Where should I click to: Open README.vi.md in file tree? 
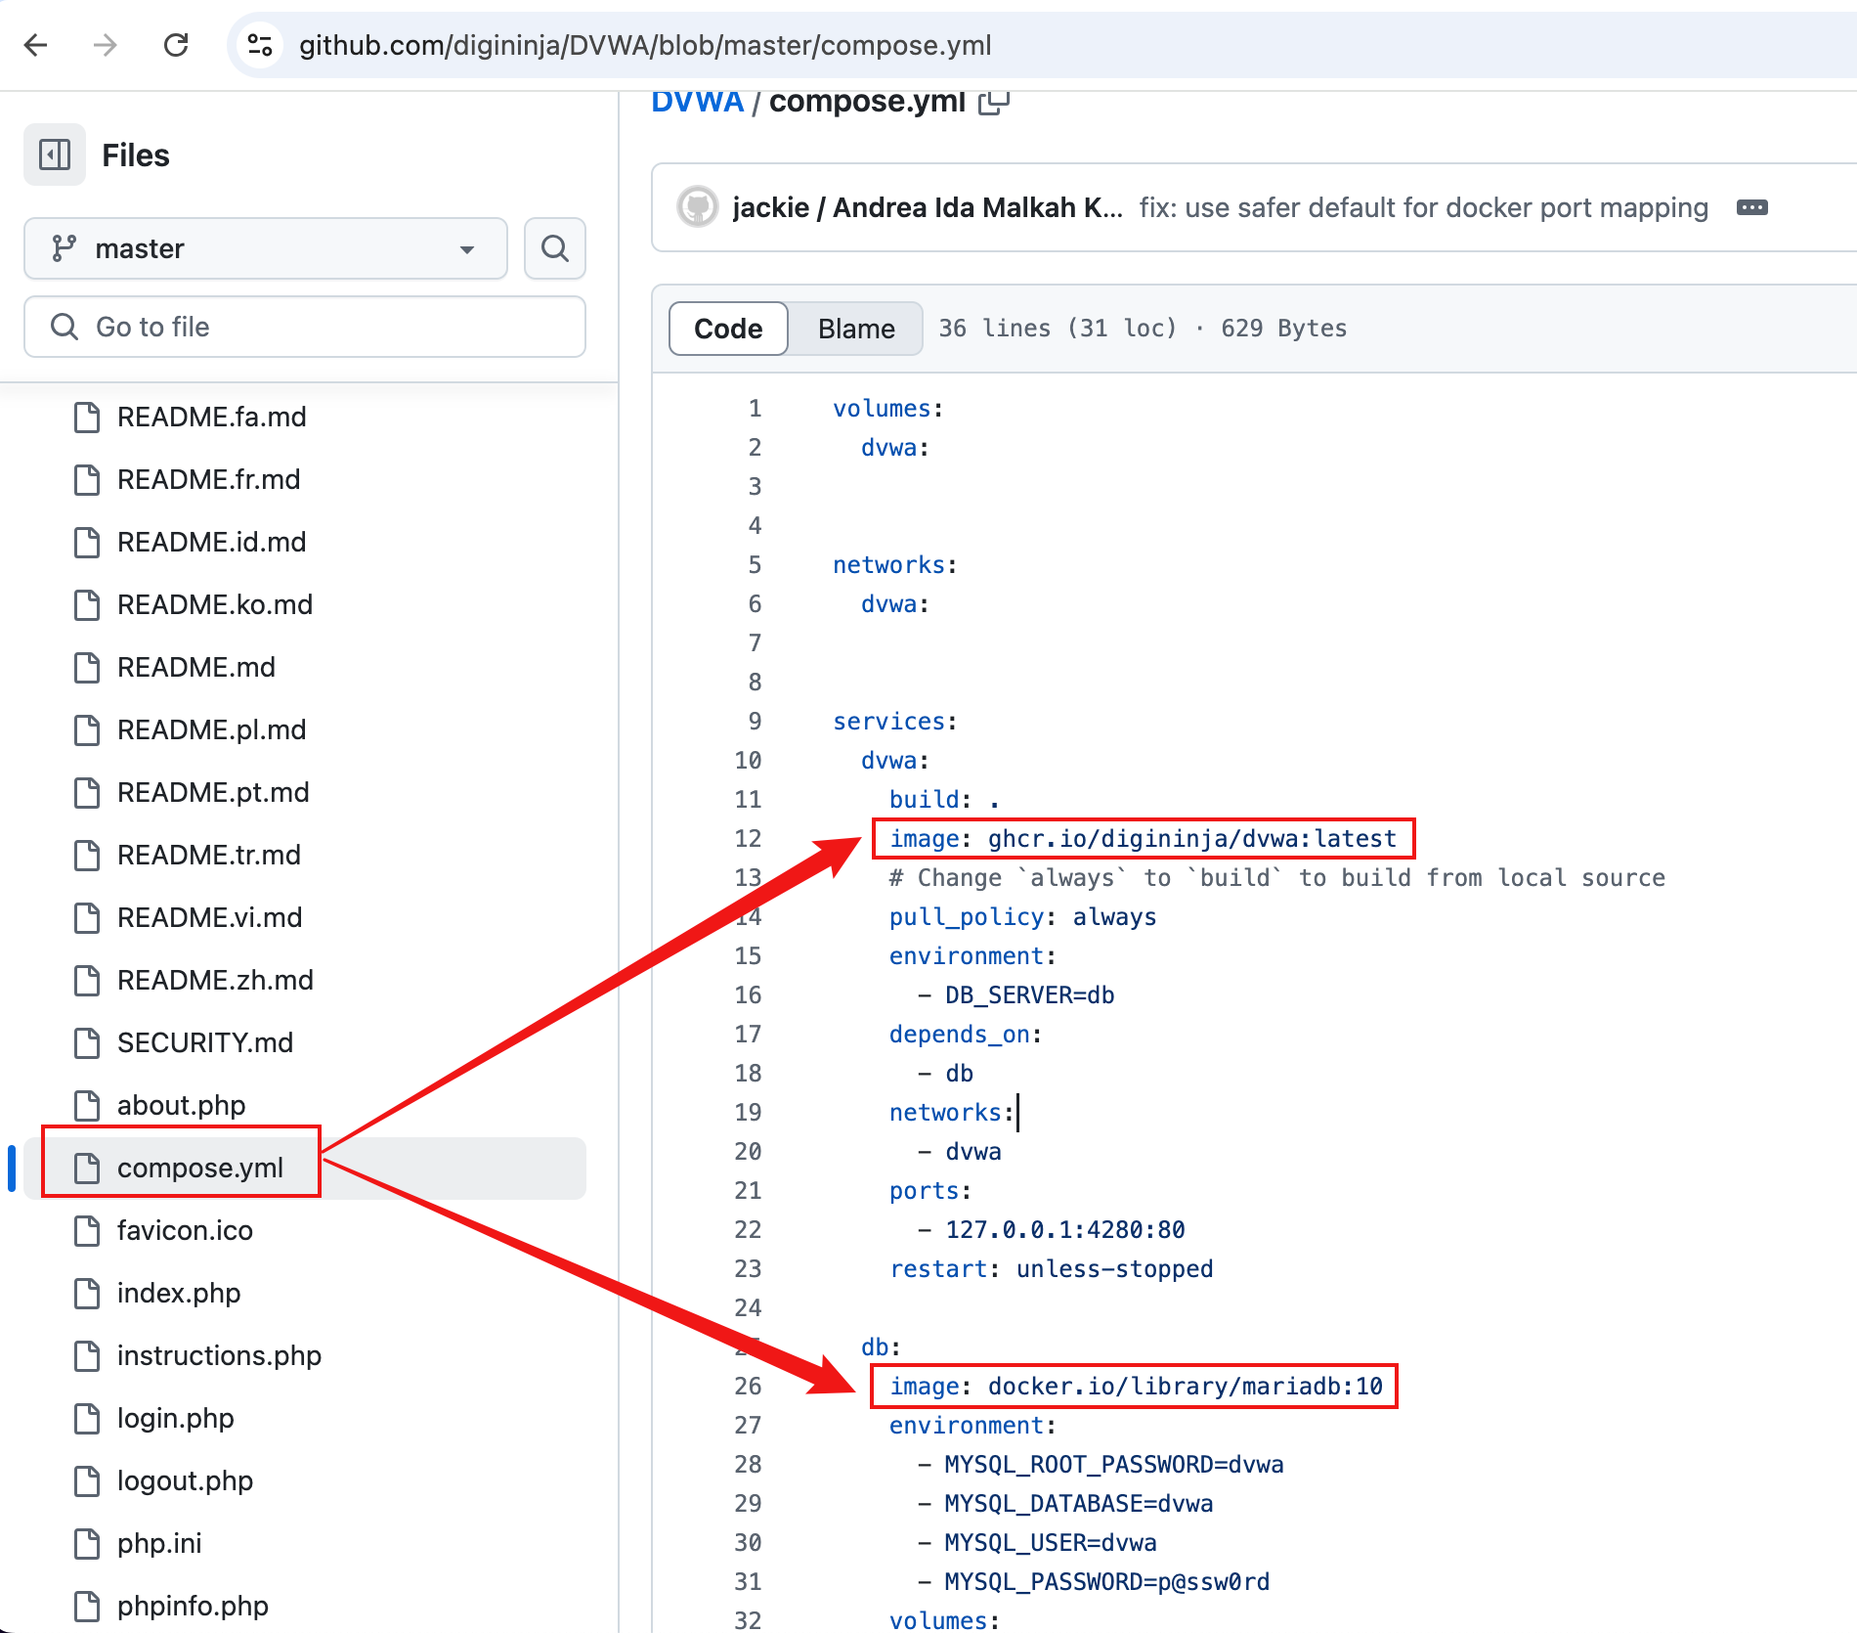click(209, 917)
